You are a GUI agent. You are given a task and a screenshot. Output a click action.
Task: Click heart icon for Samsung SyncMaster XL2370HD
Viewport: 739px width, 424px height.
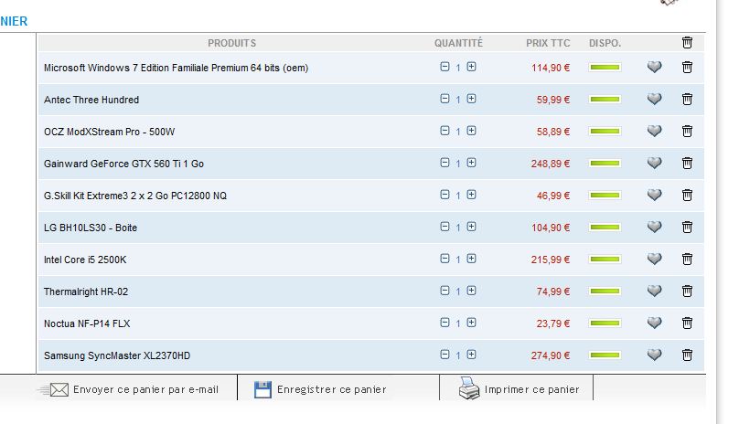click(654, 355)
